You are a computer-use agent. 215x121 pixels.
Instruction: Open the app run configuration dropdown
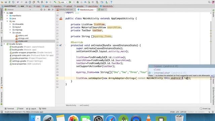pyautogui.click(x=63, y=2)
